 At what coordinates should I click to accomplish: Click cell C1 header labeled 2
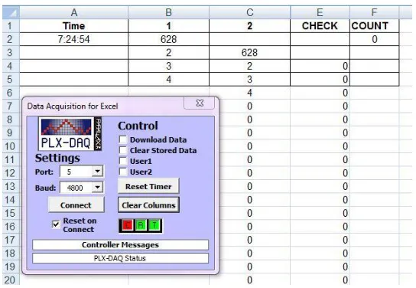click(249, 26)
